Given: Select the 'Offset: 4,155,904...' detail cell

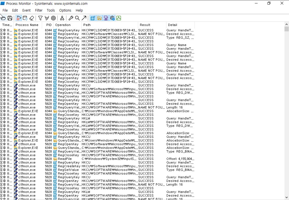Looking at the screenshot, I should (180, 159).
